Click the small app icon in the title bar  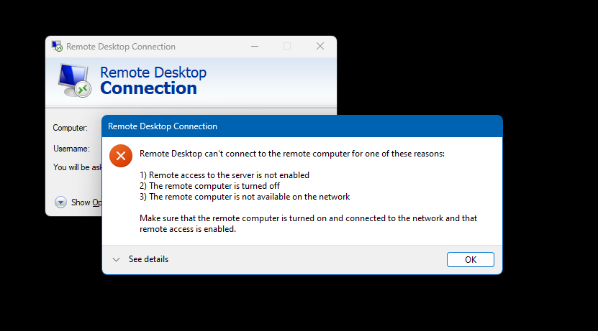(x=57, y=47)
